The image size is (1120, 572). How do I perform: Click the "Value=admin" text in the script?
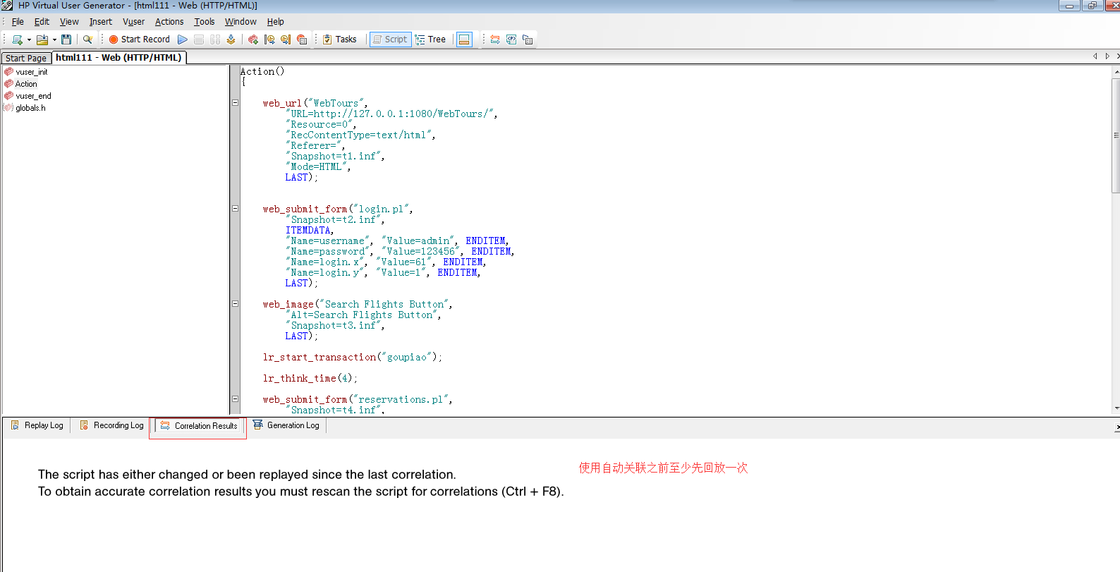pyautogui.click(x=420, y=241)
